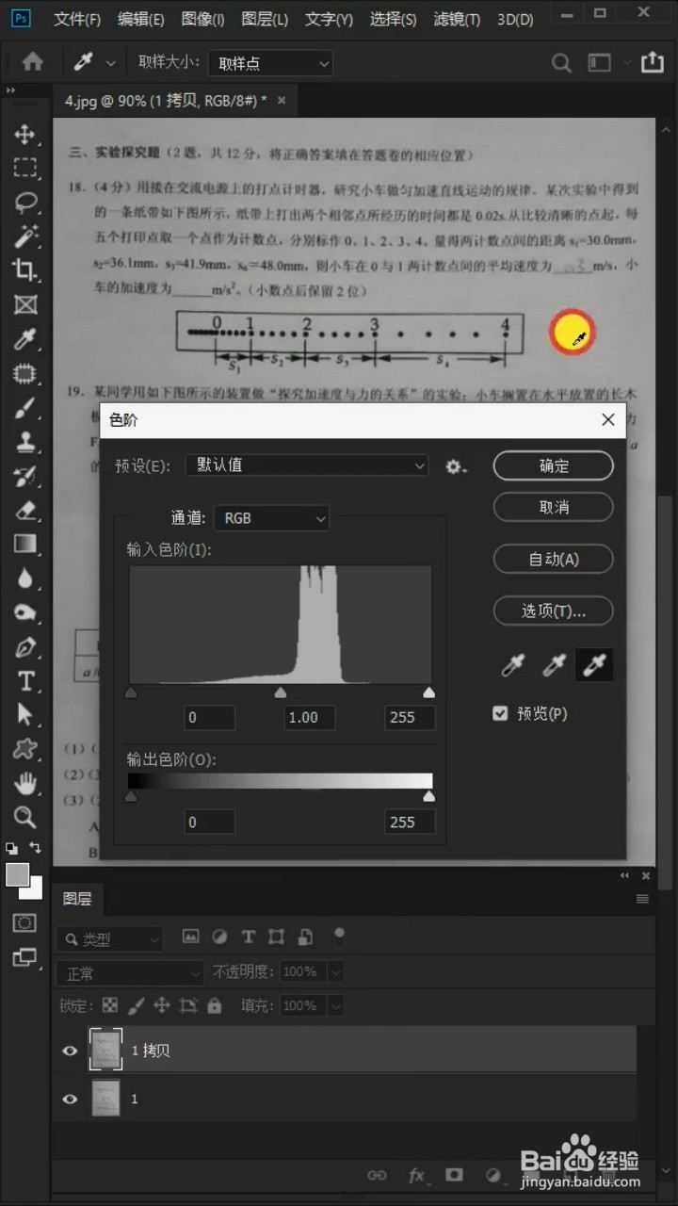Open the Preset 默认值 dropdown
678x1206 pixels.
coord(306,465)
